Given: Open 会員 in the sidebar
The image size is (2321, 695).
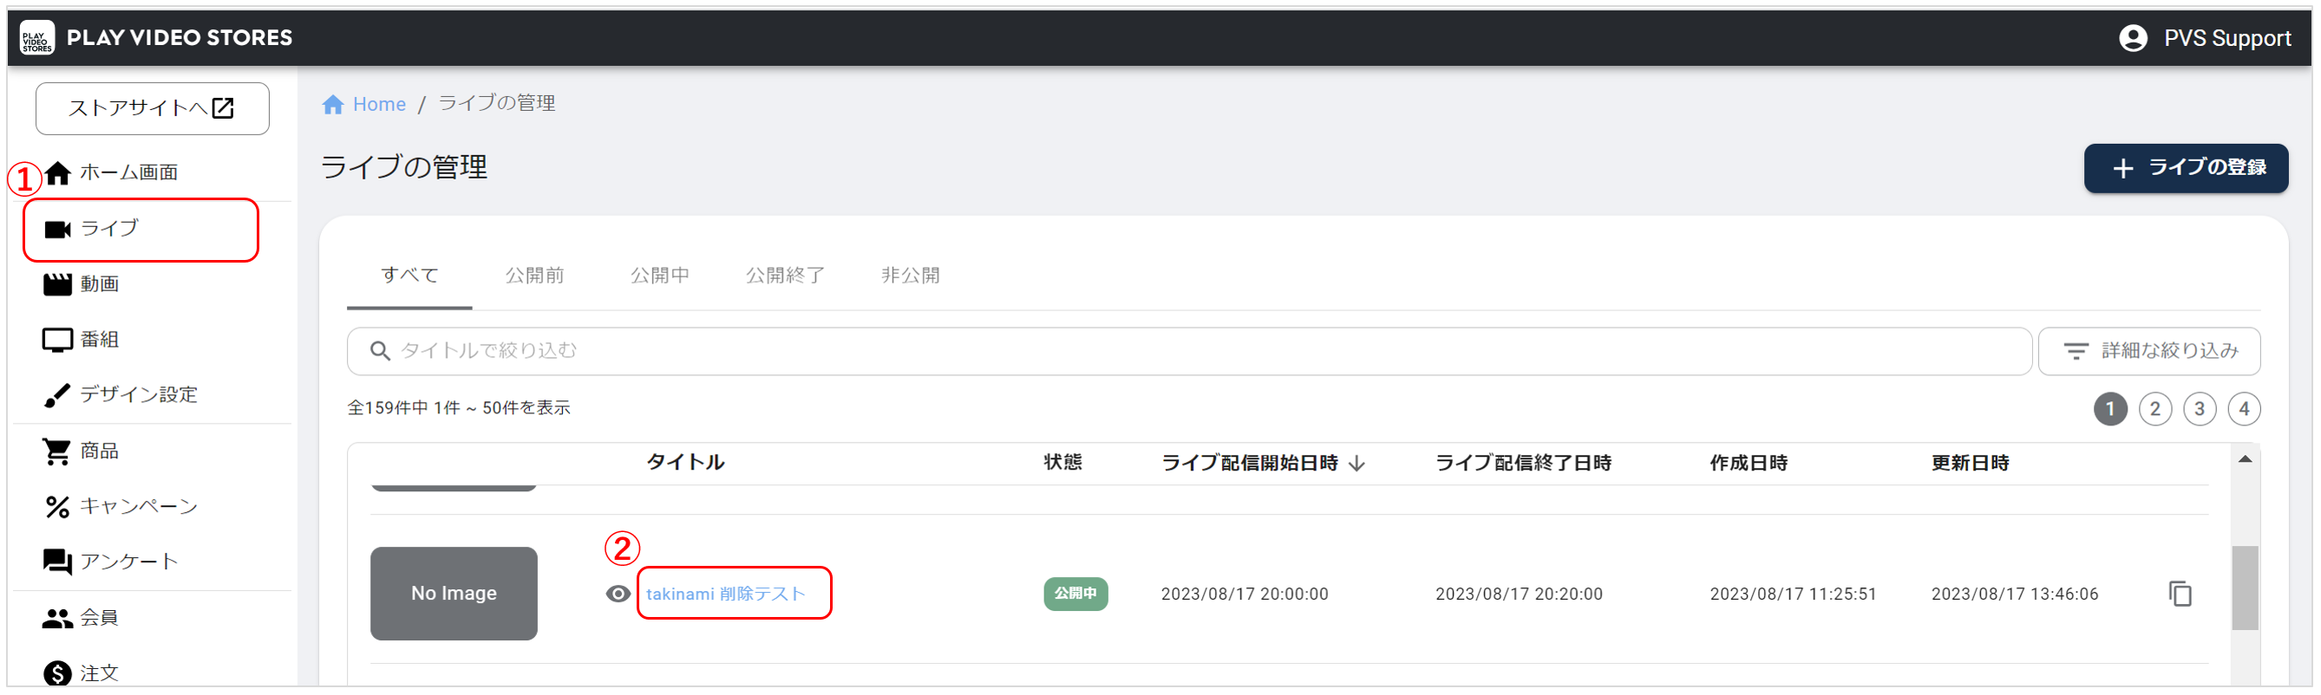Looking at the screenshot, I should click(98, 618).
